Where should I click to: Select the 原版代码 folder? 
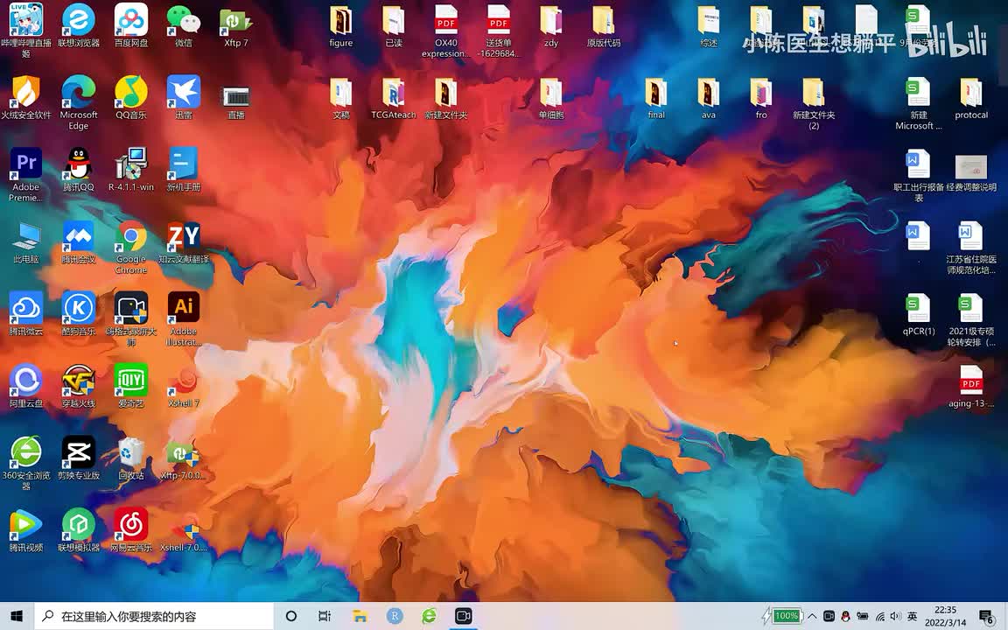(x=604, y=25)
